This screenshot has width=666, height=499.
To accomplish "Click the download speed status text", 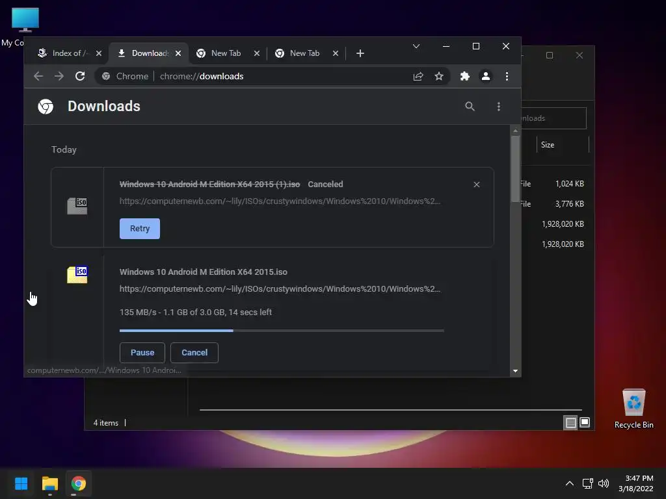I will click(x=195, y=313).
